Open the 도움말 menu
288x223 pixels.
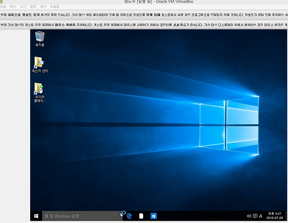(x=55, y=7)
